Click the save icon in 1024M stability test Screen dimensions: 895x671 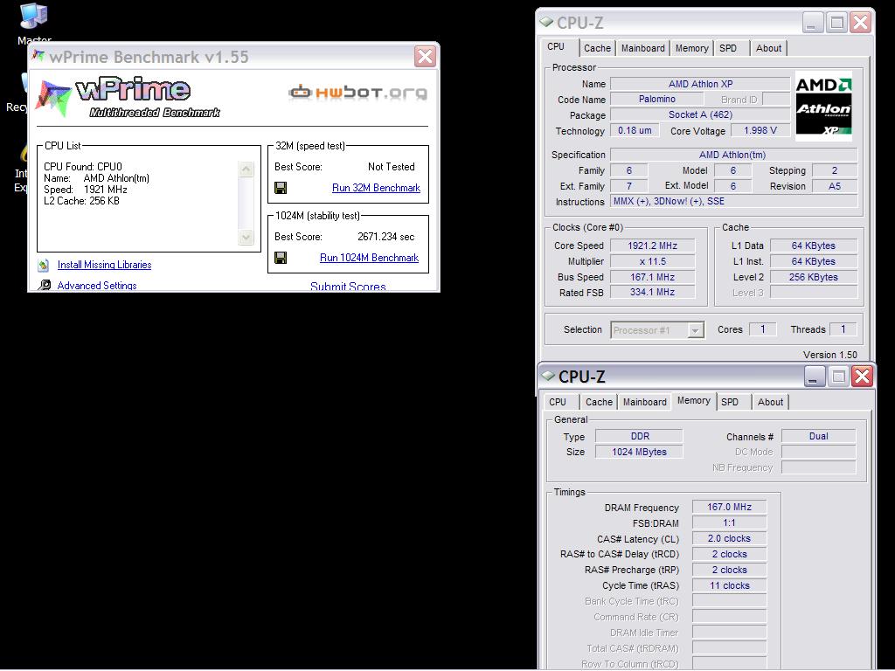pos(281,258)
